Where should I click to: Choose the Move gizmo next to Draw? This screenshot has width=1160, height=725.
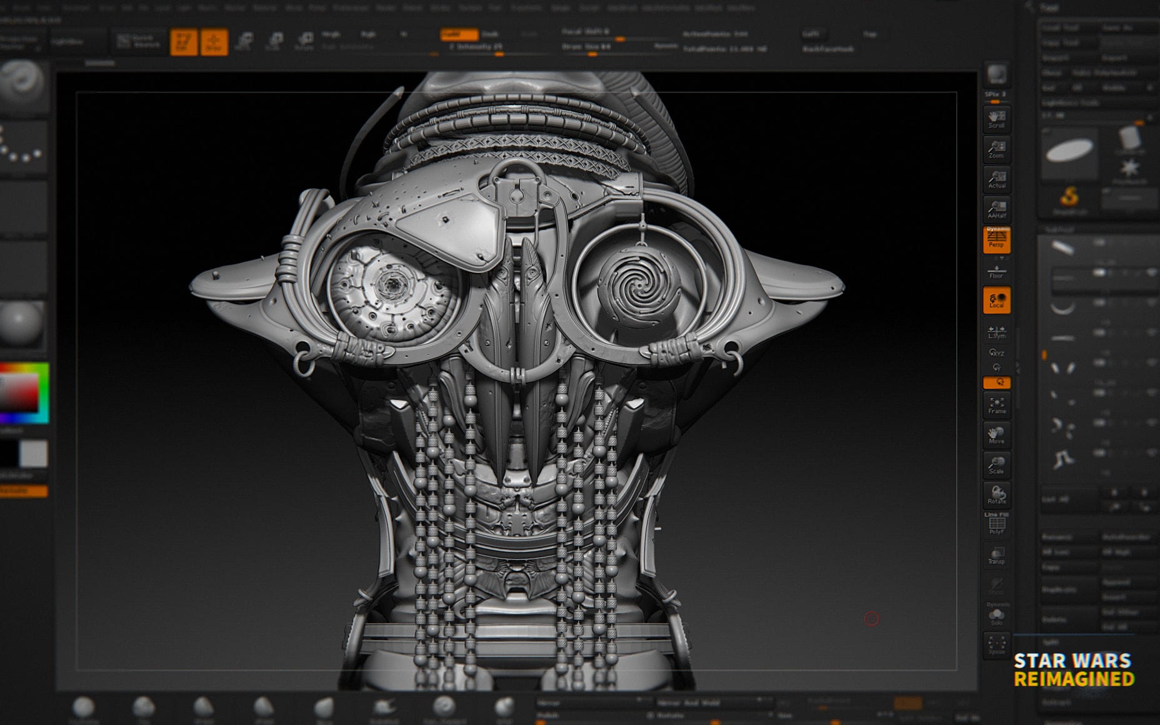244,42
